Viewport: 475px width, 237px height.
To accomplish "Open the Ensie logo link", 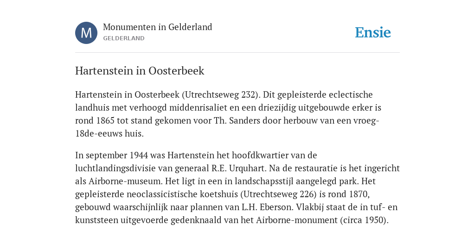I will point(373,33).
